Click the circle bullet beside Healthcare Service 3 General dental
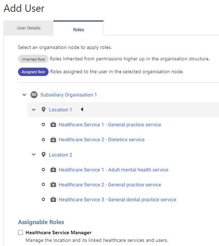The image size is (219, 246). click(43, 200)
